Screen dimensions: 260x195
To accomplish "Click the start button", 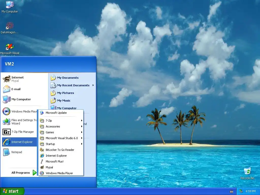I will pyautogui.click(x=12, y=191).
